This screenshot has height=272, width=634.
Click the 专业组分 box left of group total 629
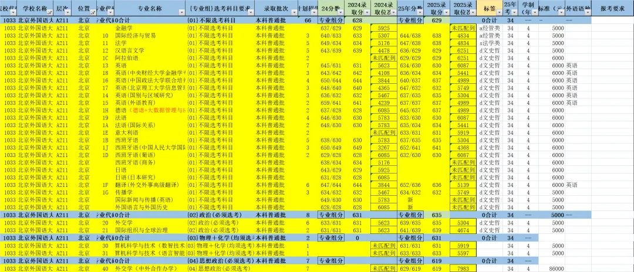pos(410,20)
